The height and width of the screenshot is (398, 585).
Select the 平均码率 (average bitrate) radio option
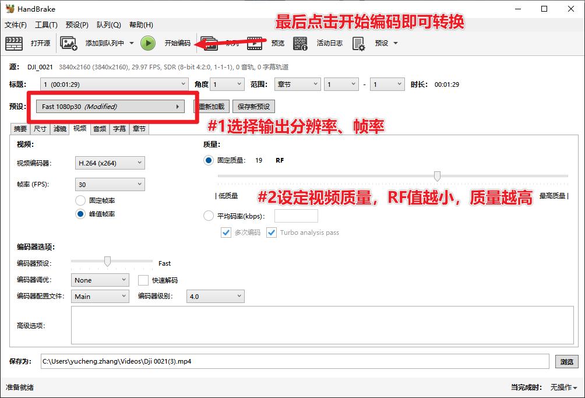[209, 215]
